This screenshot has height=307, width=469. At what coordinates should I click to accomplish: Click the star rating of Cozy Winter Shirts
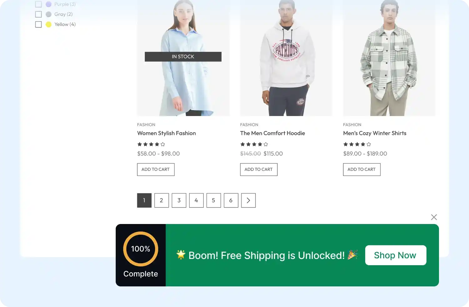tap(357, 144)
